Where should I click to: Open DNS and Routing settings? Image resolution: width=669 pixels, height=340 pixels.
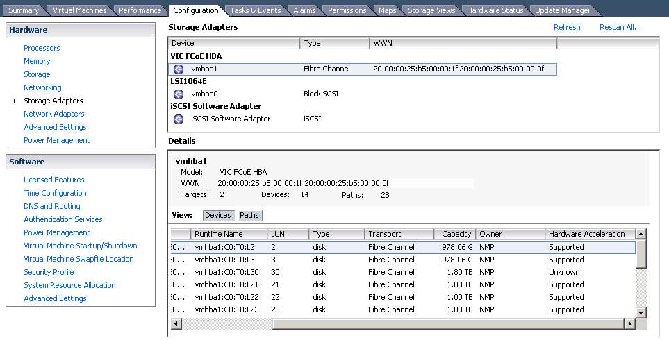click(52, 206)
